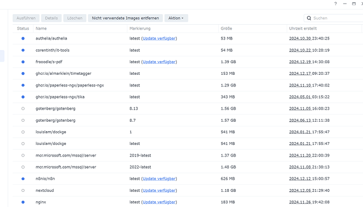Sort by the Name column header
Screen dimensions: 363x207
(41, 28)
